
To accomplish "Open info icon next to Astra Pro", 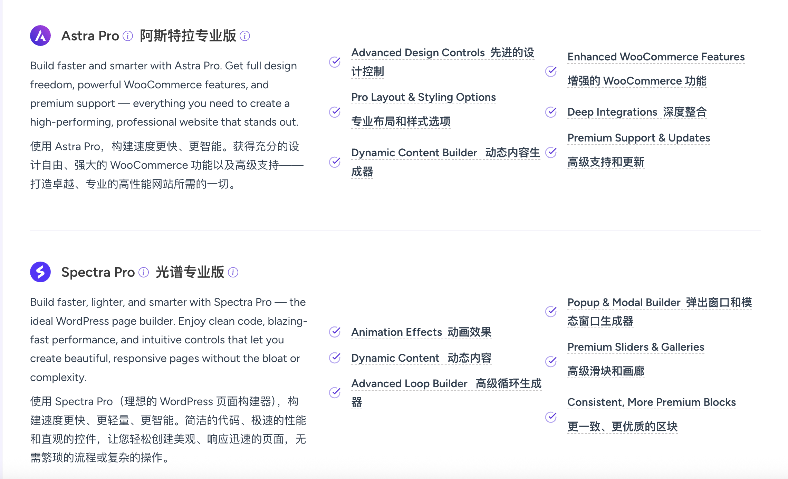I will click(x=128, y=36).
